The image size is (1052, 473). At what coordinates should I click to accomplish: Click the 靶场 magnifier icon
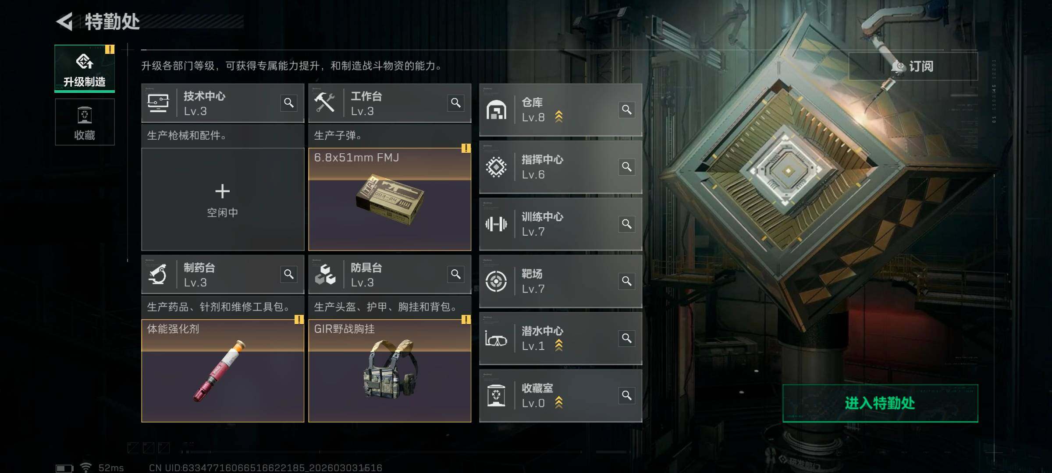[x=627, y=281]
